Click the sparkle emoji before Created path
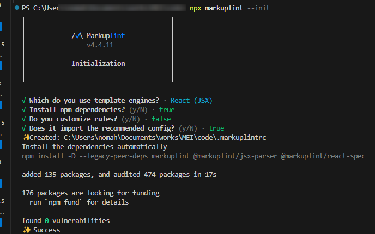Image resolution: width=375 pixels, height=234 pixels. pos(26,138)
